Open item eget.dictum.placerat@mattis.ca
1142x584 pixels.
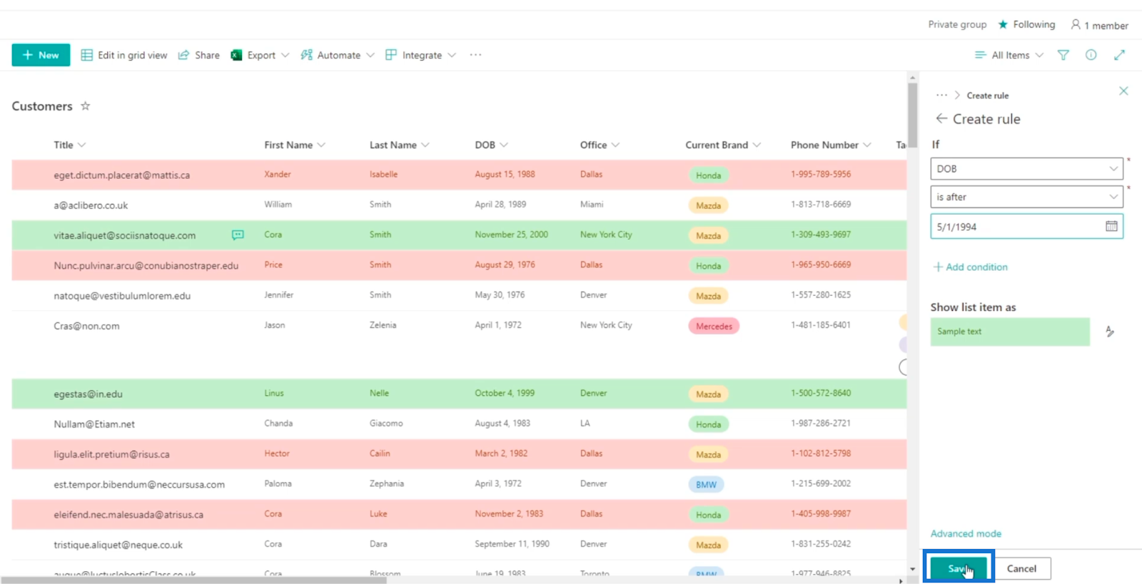(122, 175)
